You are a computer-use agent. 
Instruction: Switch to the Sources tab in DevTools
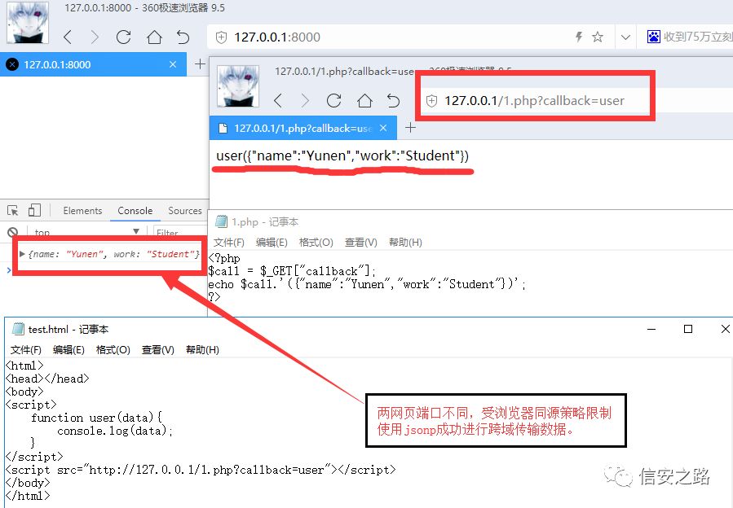[185, 211]
